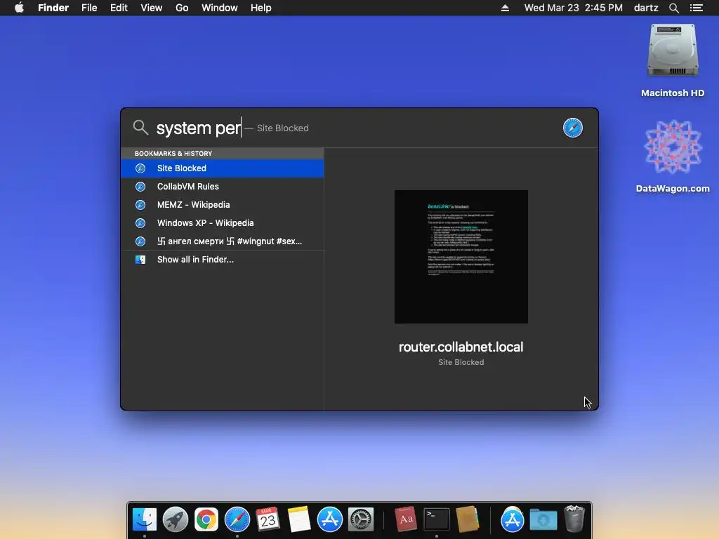Open System Preferences gear in Dock
This screenshot has width=719, height=539.
pyautogui.click(x=361, y=520)
